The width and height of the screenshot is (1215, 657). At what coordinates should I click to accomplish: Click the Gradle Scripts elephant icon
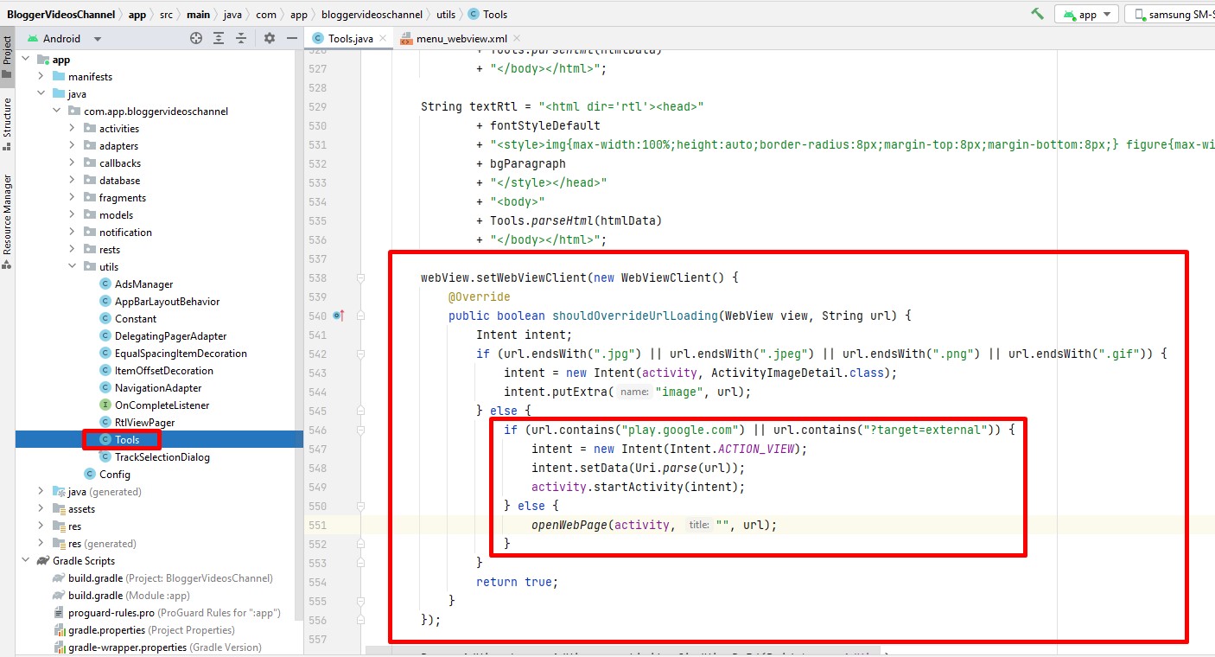click(43, 561)
